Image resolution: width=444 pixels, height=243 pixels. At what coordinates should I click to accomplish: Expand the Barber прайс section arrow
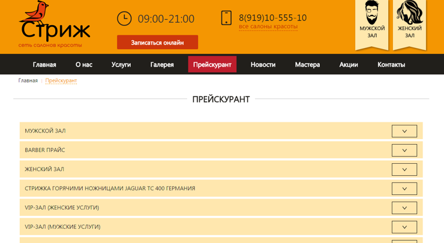pyautogui.click(x=404, y=150)
